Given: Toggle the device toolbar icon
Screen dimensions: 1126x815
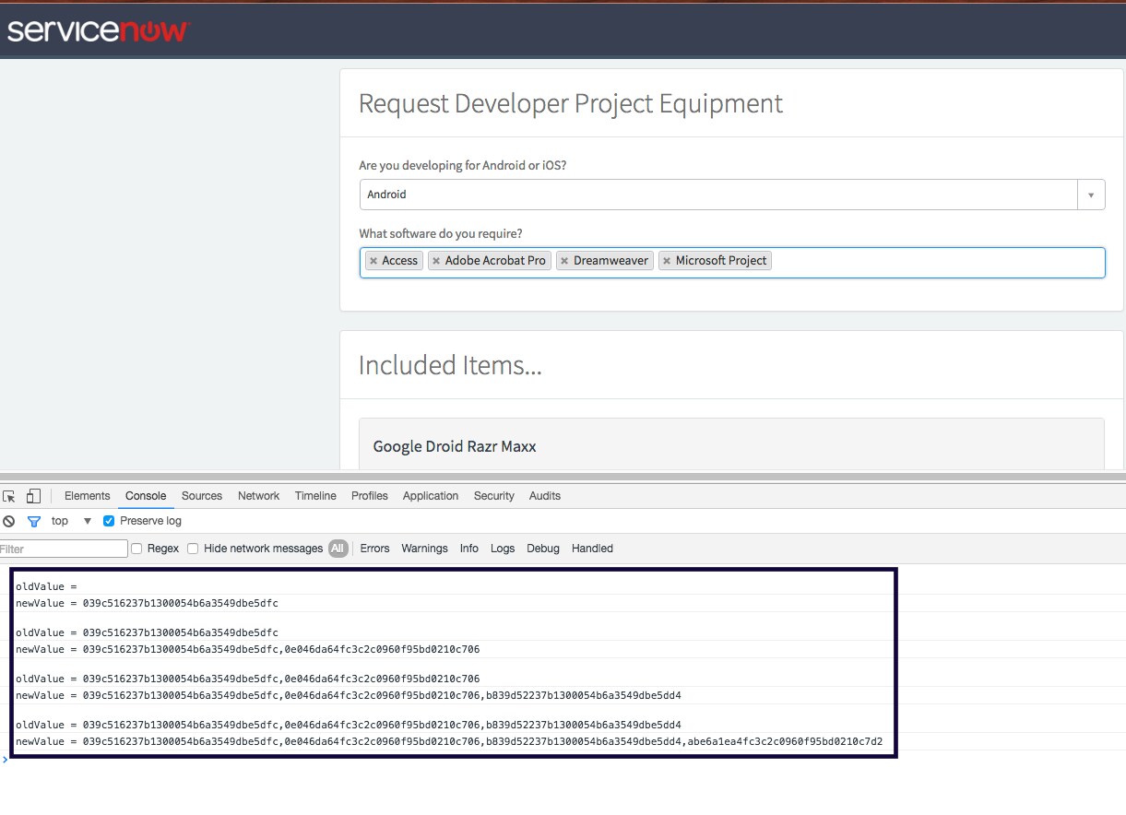Looking at the screenshot, I should [x=33, y=496].
